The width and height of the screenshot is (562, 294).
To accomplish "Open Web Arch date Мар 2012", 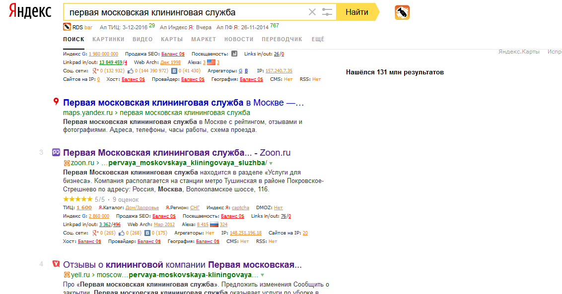I will coord(164,225).
